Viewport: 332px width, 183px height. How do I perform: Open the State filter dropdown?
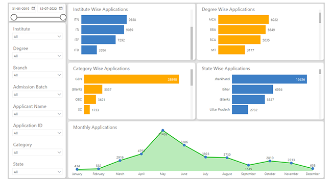pyautogui.click(x=37, y=172)
